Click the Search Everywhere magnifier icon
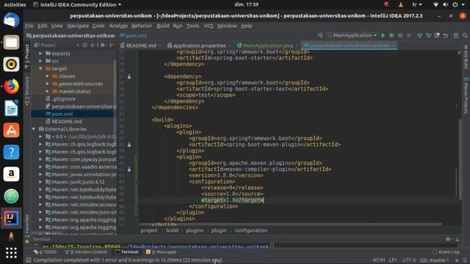470x264 pixels. tap(465, 36)
